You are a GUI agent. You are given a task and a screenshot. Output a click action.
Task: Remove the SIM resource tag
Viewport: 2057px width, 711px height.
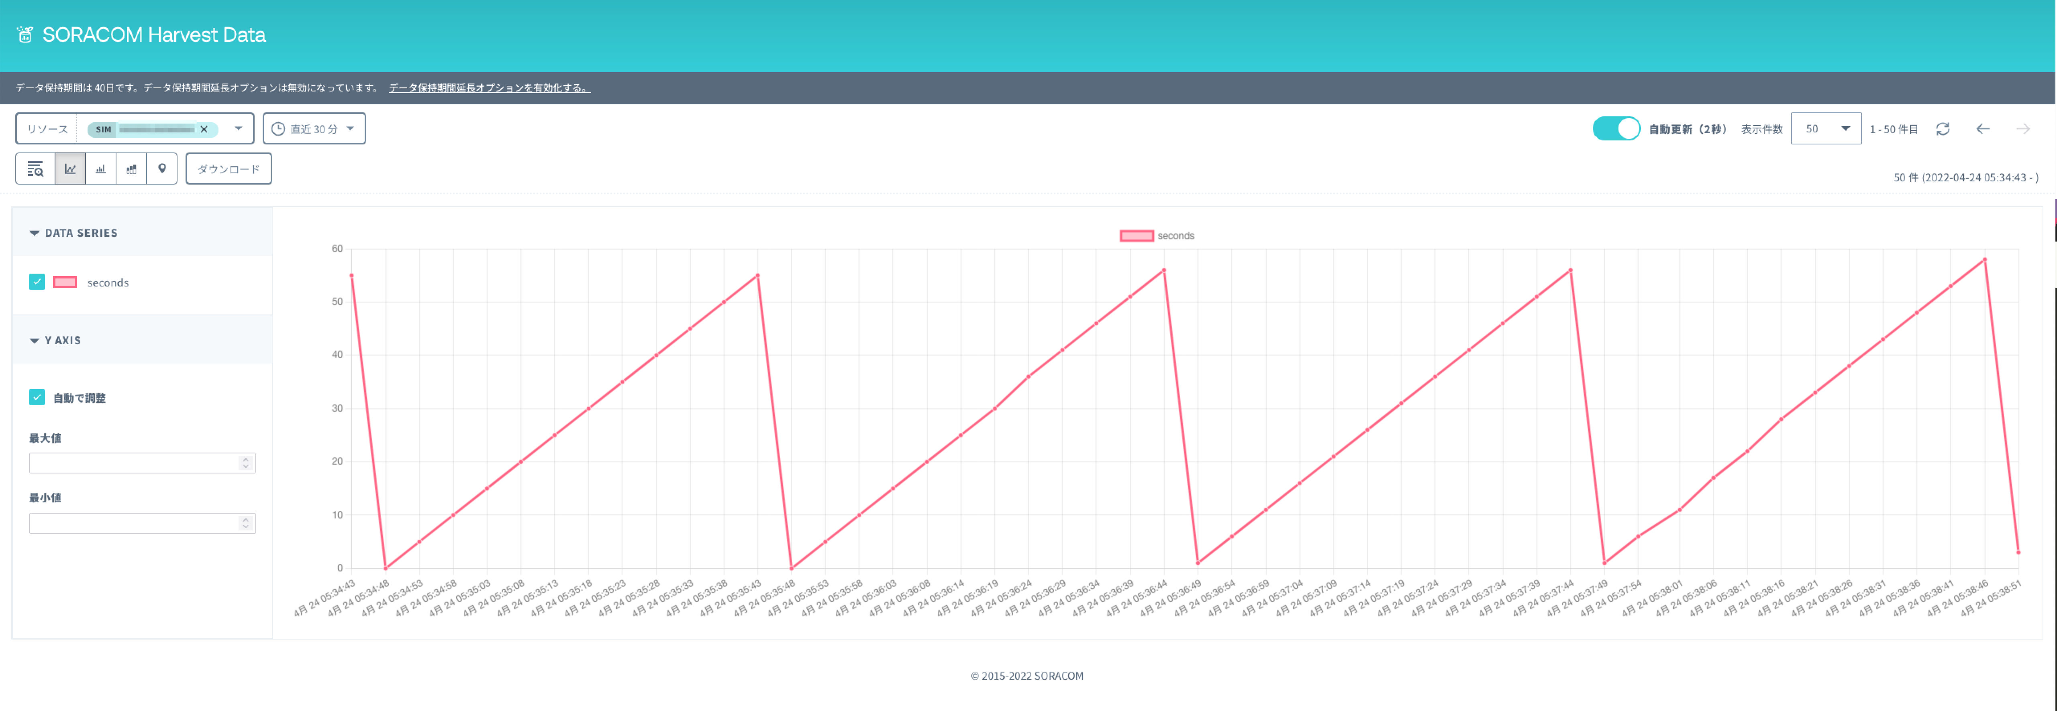(x=204, y=129)
